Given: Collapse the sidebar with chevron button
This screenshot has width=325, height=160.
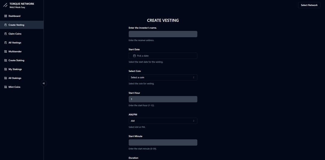Looking at the screenshot, I should pos(44,83).
